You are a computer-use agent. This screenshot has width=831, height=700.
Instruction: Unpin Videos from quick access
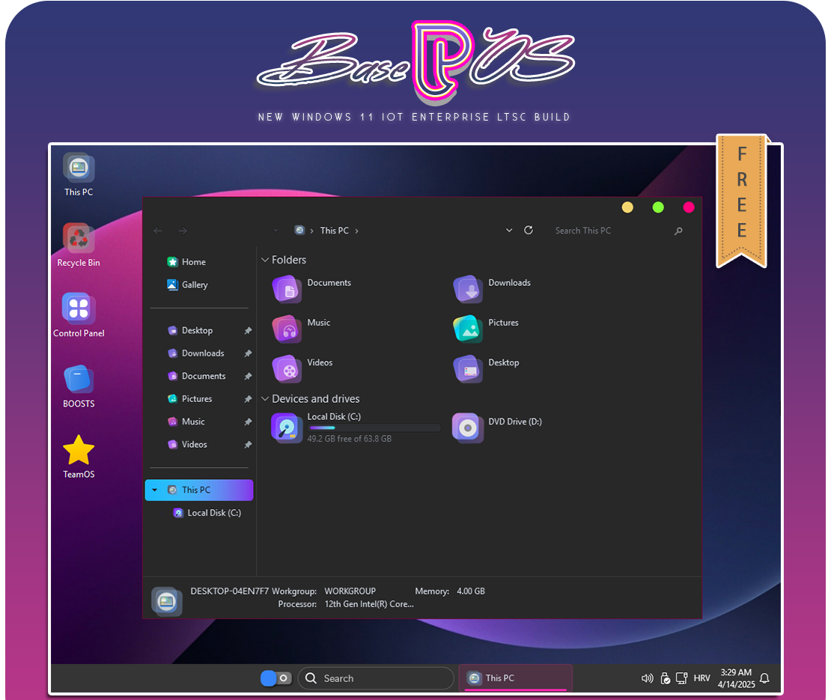[x=248, y=445]
